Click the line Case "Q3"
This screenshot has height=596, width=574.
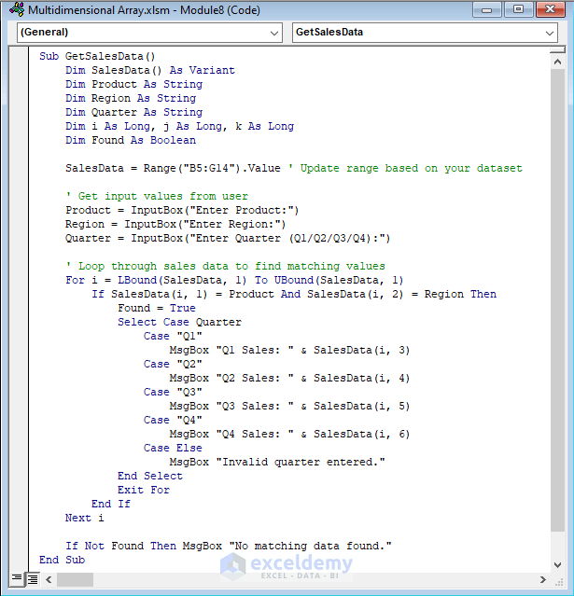(x=173, y=393)
